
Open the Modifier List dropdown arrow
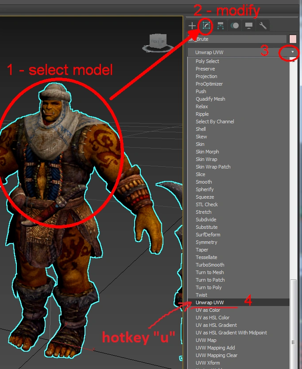pos(292,52)
